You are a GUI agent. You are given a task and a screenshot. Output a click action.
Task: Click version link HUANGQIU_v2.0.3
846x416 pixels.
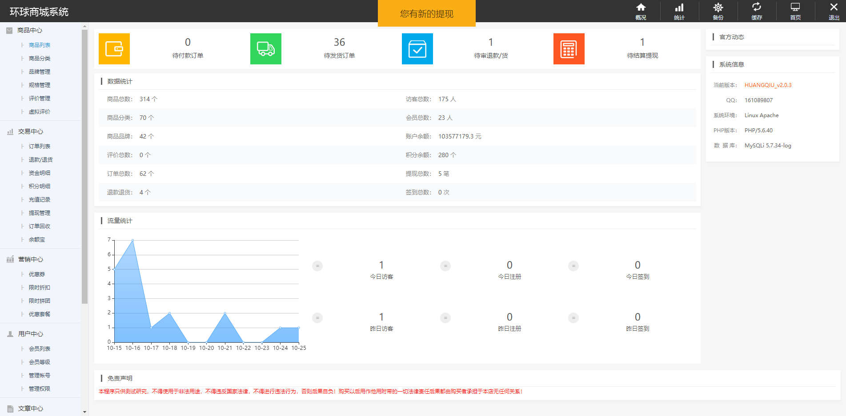click(x=768, y=85)
